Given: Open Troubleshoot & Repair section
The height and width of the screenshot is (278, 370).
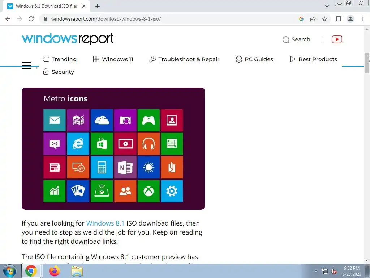Looking at the screenshot, I should pyautogui.click(x=184, y=59).
